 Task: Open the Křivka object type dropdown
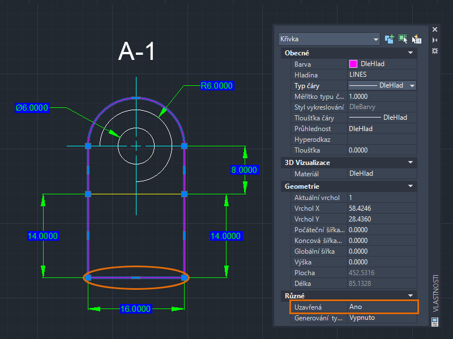coord(375,39)
